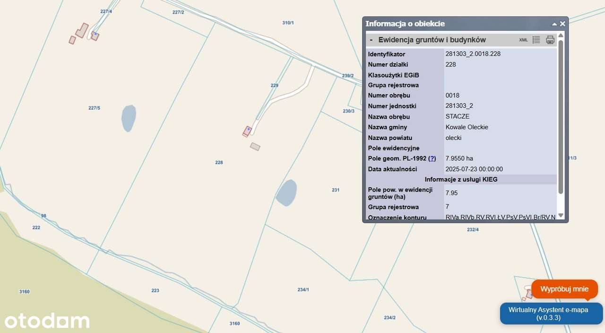Click parcel label 223 on map
Screen dimensions: 605x333
tap(156, 290)
